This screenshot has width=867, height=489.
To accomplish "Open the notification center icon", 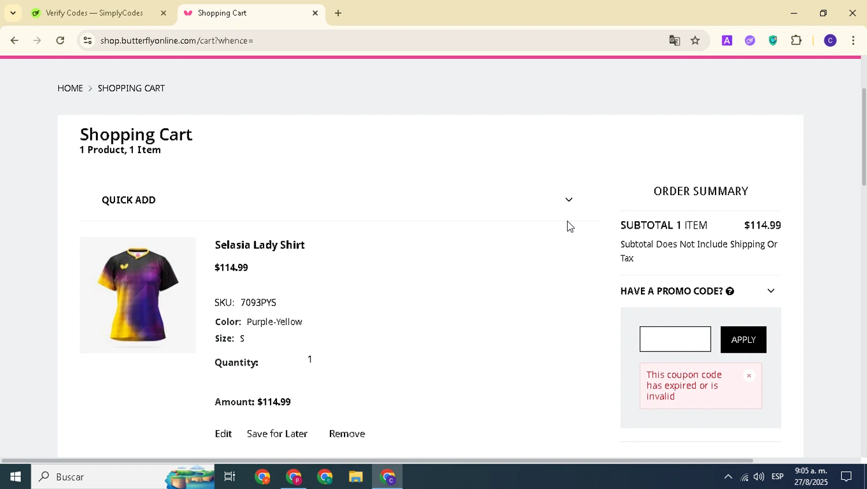I will click(846, 477).
